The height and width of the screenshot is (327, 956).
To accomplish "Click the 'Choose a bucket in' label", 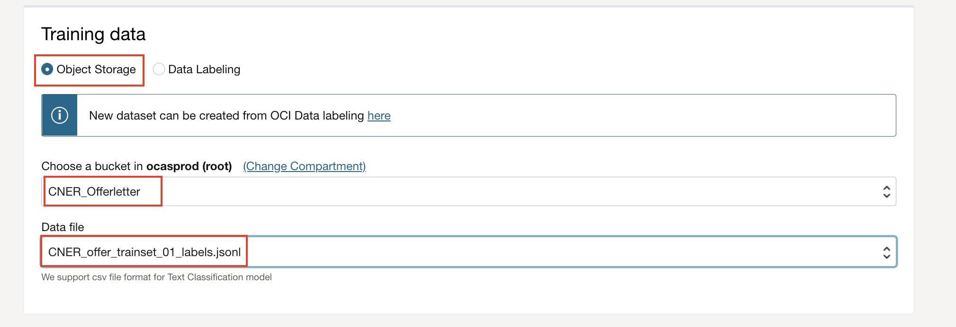I will [x=92, y=166].
